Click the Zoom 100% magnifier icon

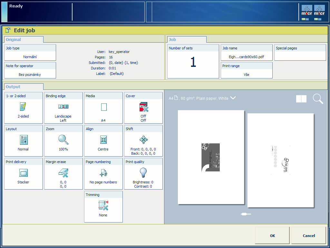point(63,139)
